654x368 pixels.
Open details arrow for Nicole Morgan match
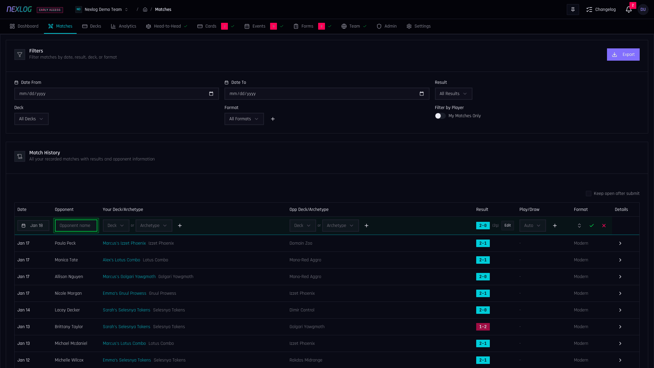tap(620, 293)
